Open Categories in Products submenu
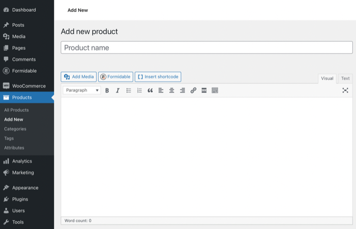Viewport: 356px width, 229px height. (15, 129)
